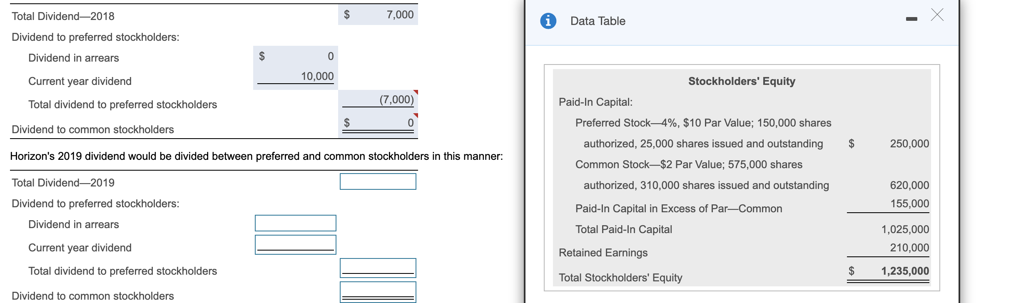This screenshot has width=1011, height=303.
Task: Click the 'Stockholders' Equity' heading
Action: point(742,81)
